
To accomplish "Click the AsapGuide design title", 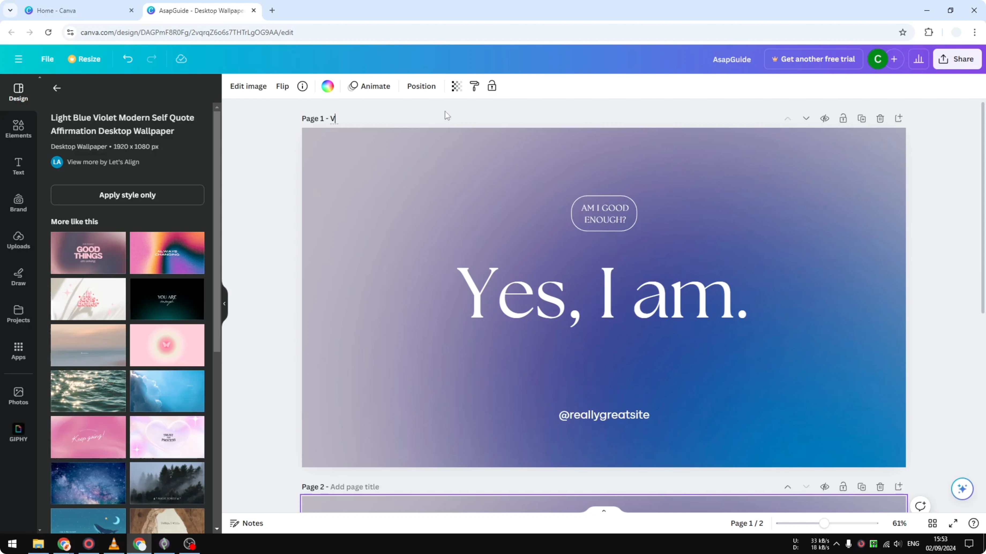I will [x=731, y=59].
